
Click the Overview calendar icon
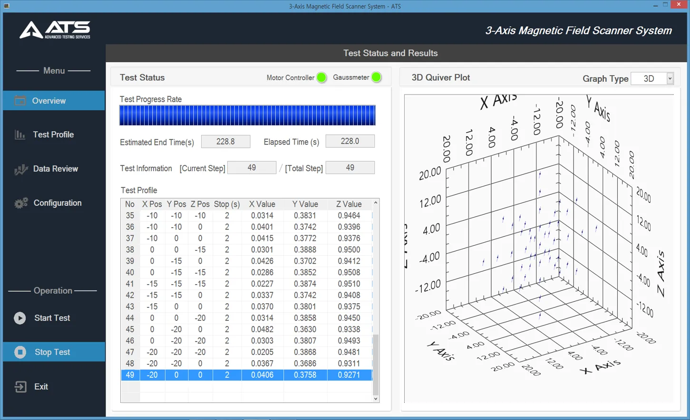pos(20,101)
